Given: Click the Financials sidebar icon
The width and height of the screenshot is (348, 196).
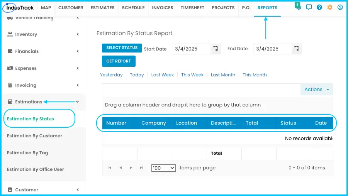Looking at the screenshot, I should (x=10, y=51).
